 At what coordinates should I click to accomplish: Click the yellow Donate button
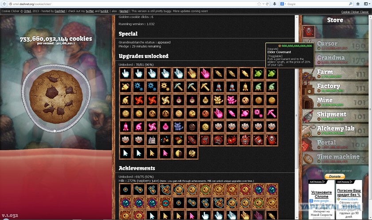tap(335, 177)
